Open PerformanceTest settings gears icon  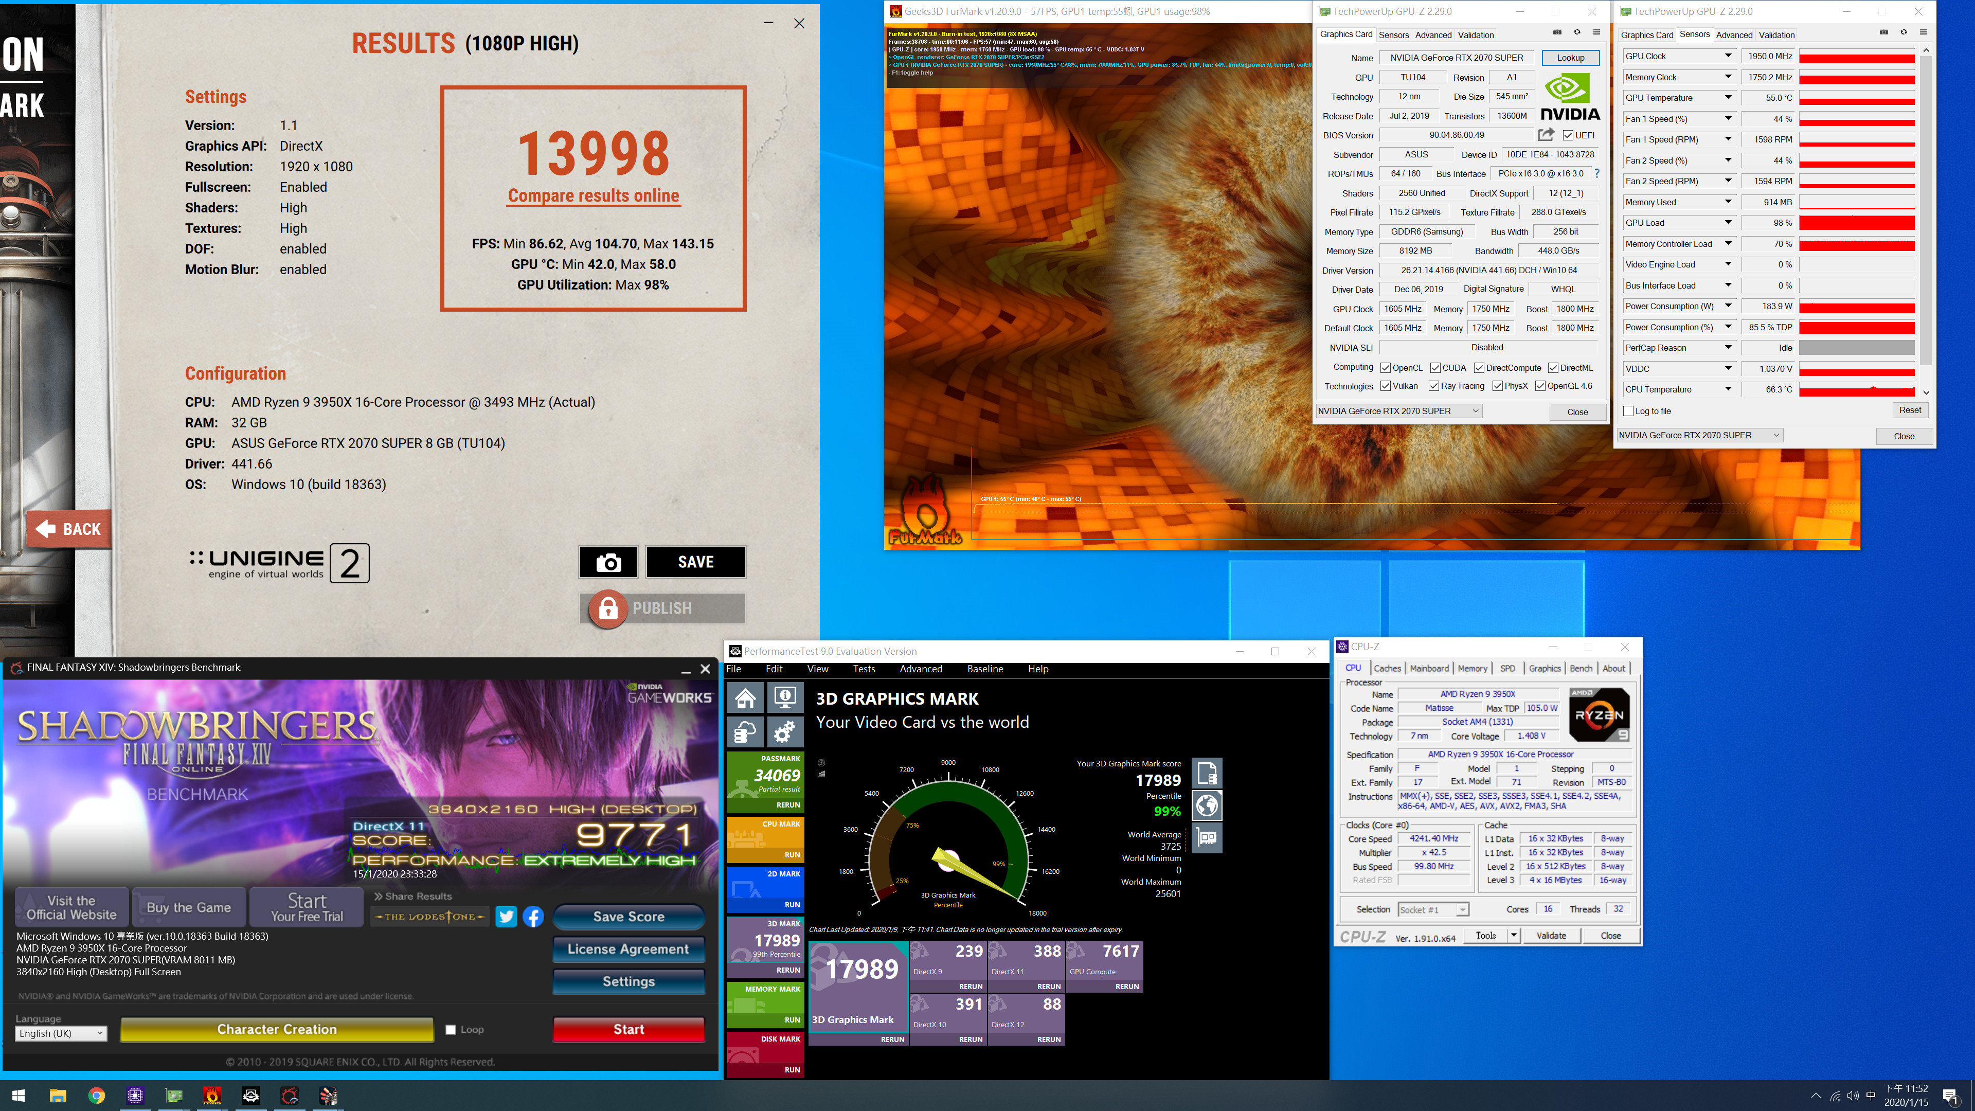point(785,733)
